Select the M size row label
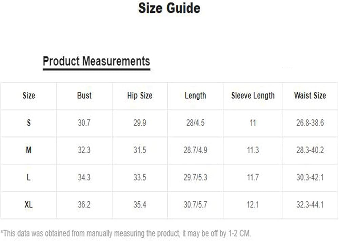339x241 pixels. 28,150
